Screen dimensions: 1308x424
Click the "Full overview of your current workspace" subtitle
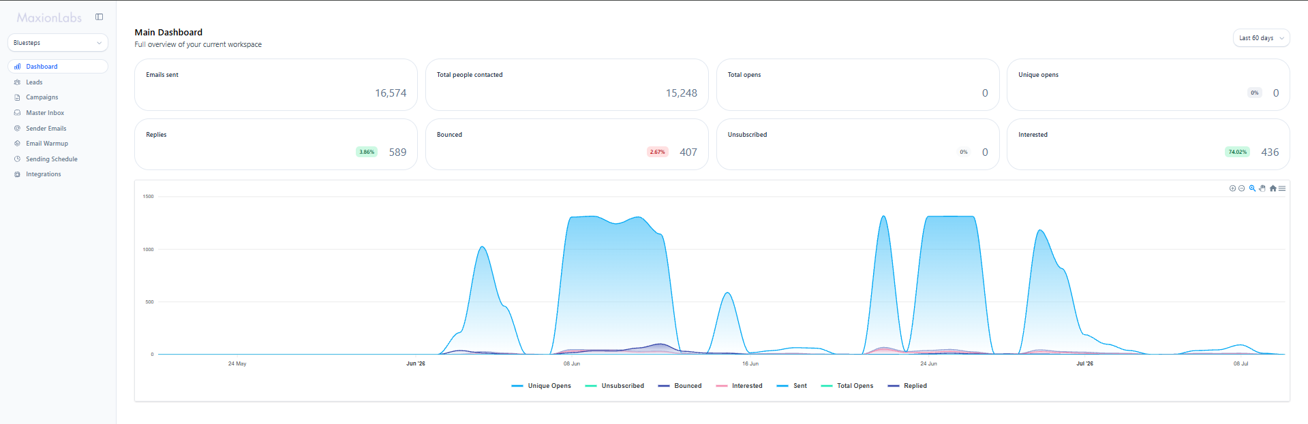click(198, 44)
